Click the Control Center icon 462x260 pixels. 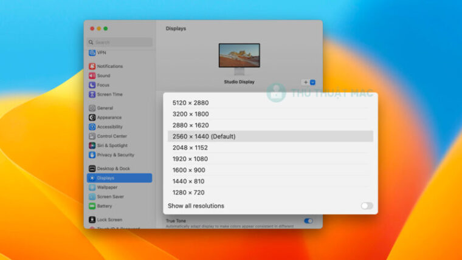pyautogui.click(x=92, y=136)
